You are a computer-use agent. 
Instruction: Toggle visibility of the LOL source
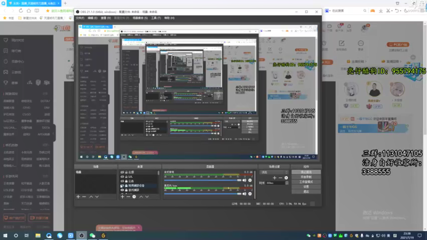122,177
